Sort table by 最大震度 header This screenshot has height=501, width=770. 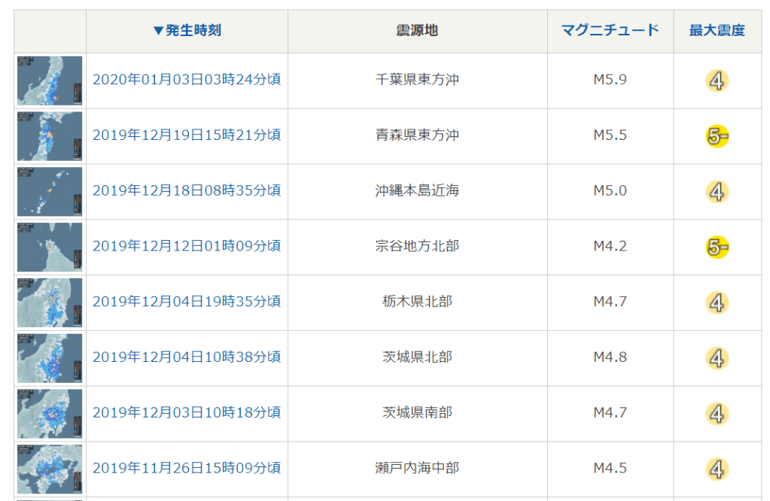click(x=717, y=31)
